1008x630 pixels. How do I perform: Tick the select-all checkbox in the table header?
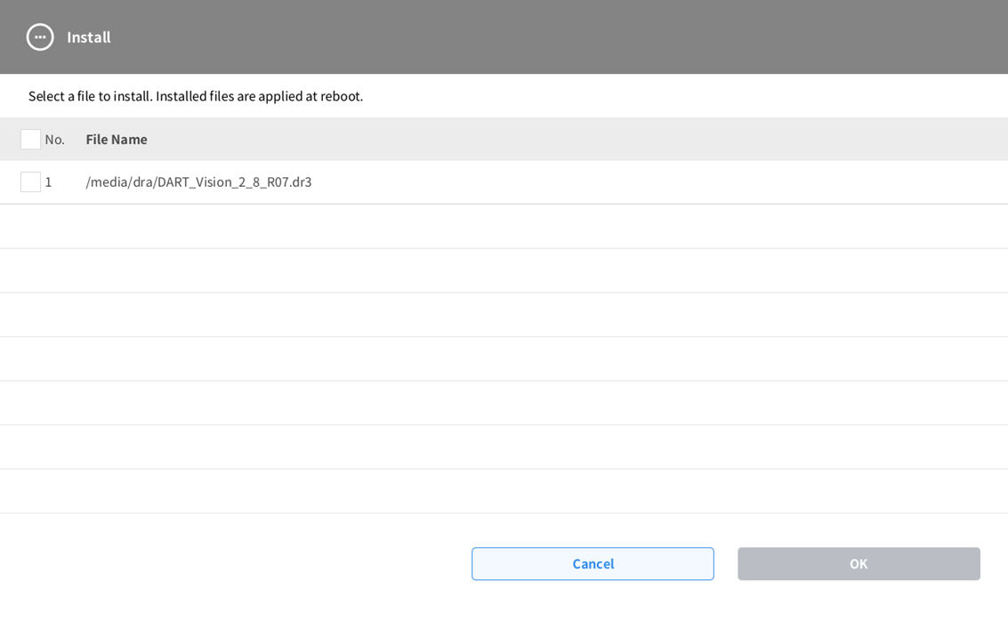[x=30, y=140]
